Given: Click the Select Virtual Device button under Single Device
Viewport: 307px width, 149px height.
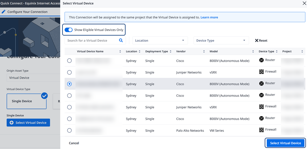Looking at the screenshot, I should (x=28, y=123).
